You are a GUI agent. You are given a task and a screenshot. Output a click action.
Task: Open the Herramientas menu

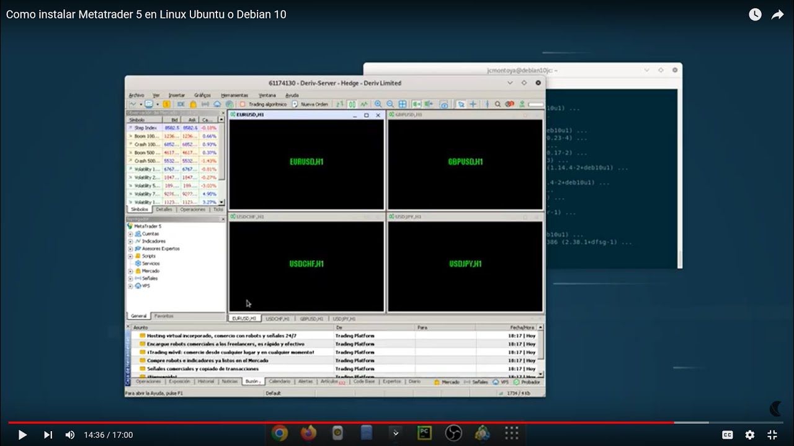[234, 95]
